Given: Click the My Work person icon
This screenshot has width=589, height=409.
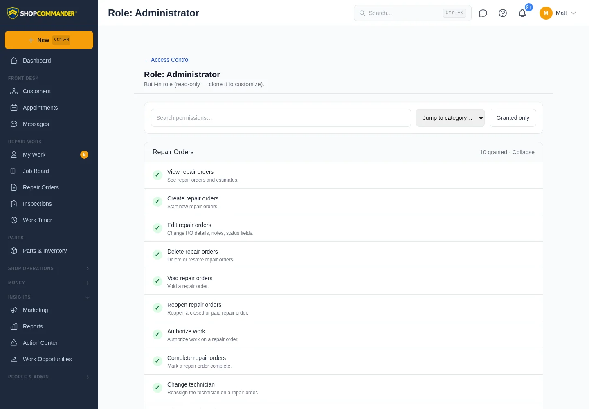Looking at the screenshot, I should [14, 155].
